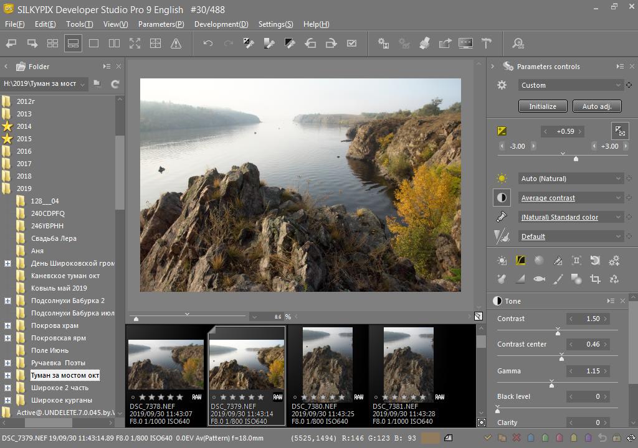Open the Auto (Natural) white balance dropdown

point(571,179)
